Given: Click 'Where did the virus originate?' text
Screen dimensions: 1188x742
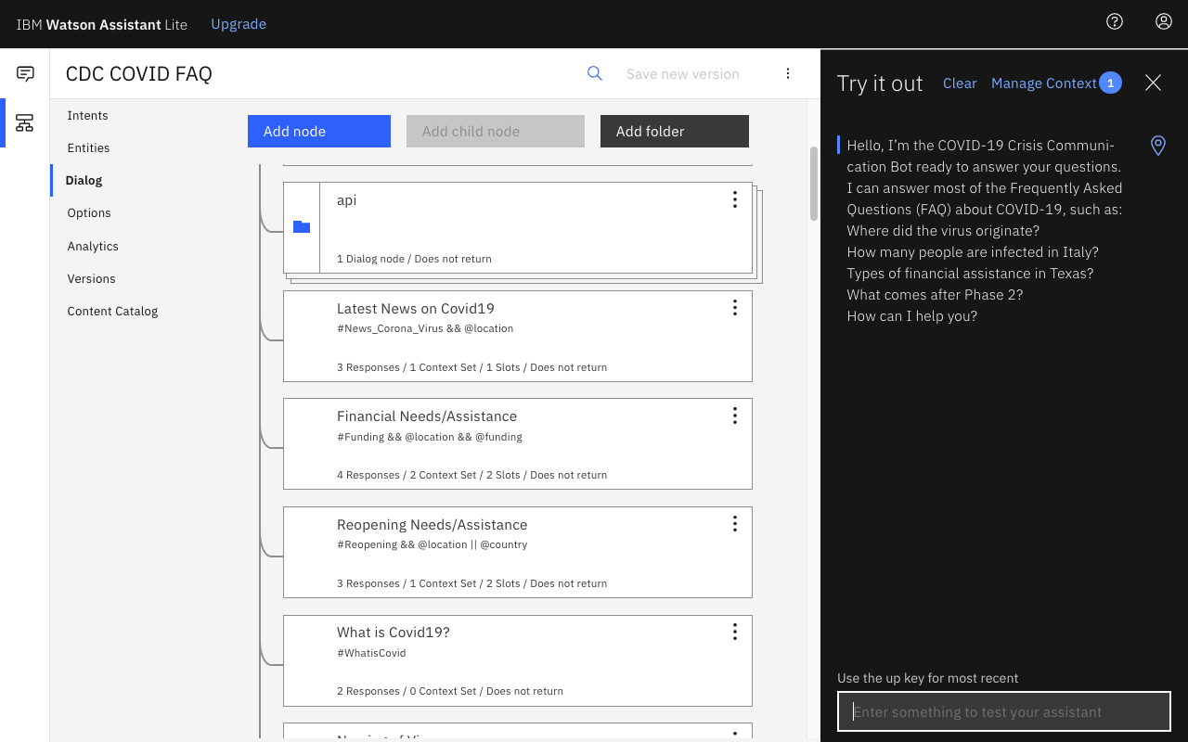Looking at the screenshot, I should click(x=943, y=231).
